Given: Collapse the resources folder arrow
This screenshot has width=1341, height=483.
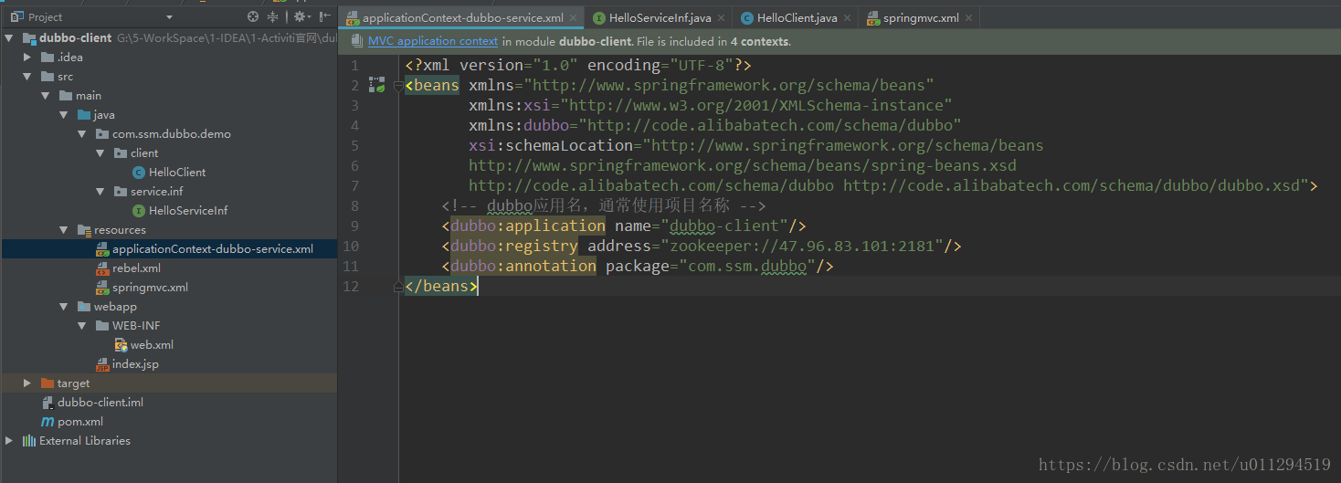Looking at the screenshot, I should (64, 230).
